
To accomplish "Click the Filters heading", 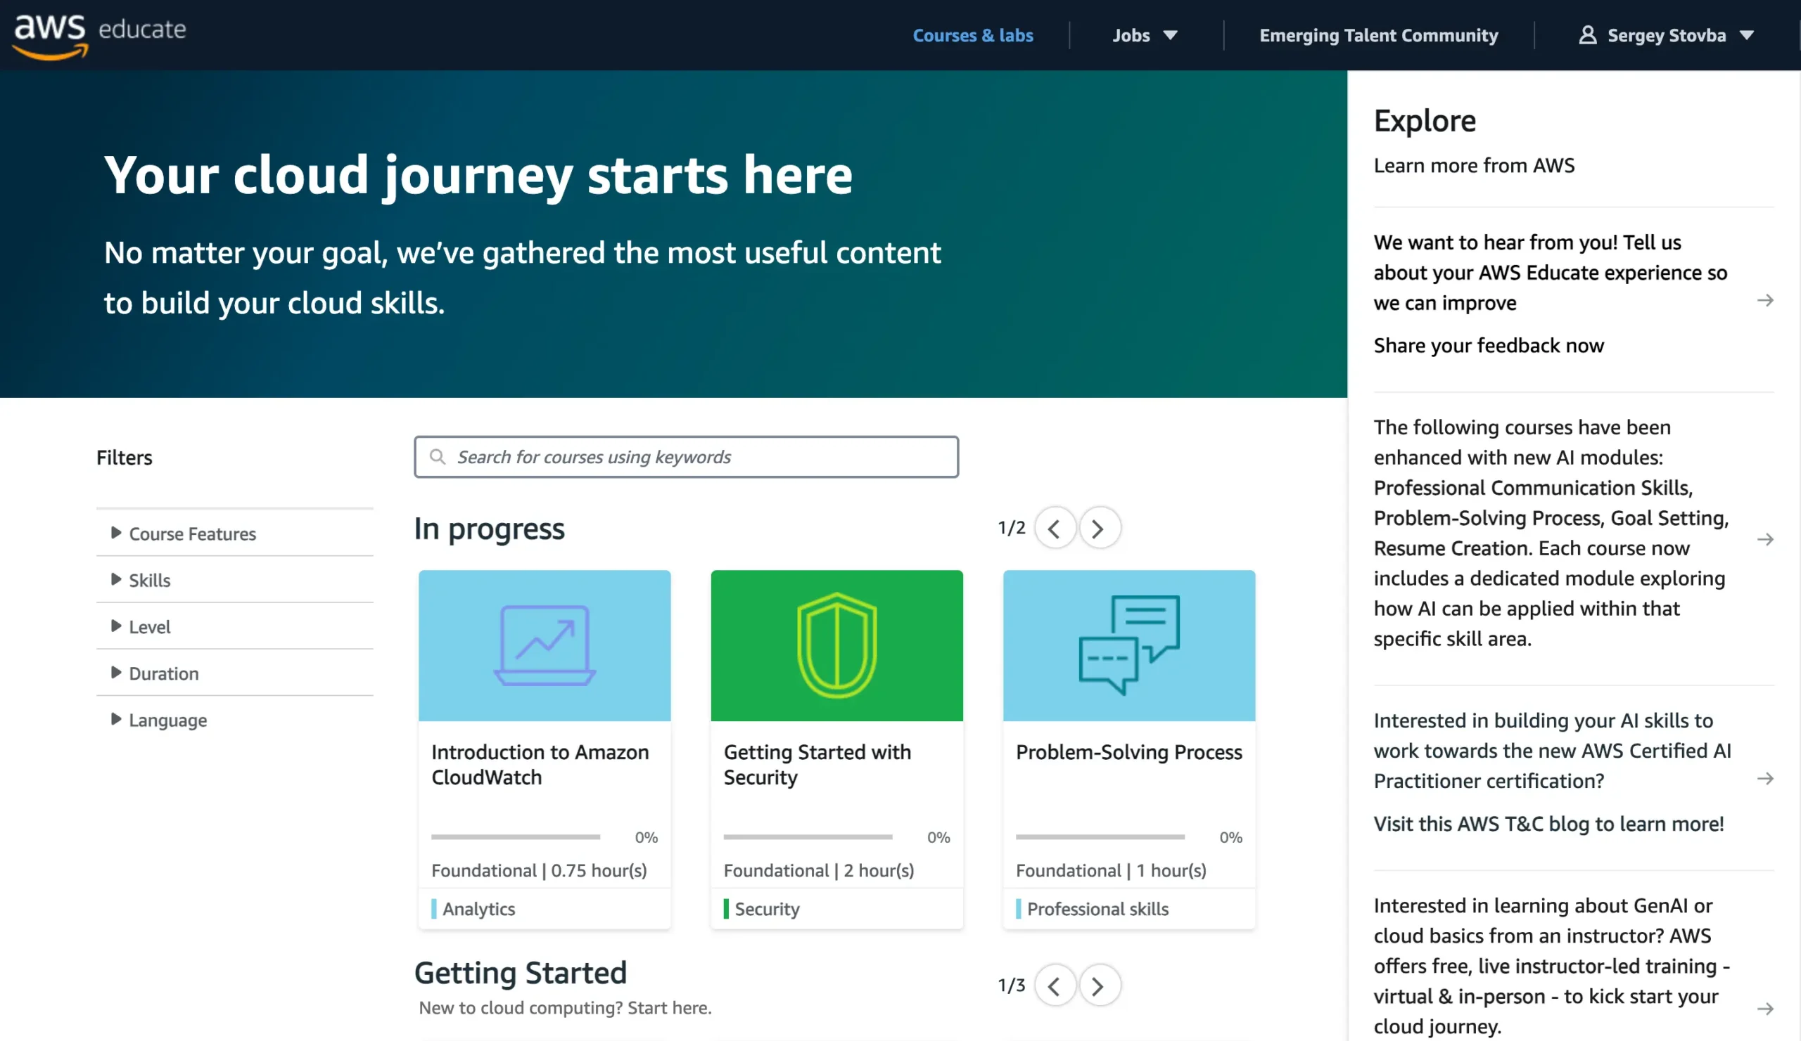I will pos(125,458).
